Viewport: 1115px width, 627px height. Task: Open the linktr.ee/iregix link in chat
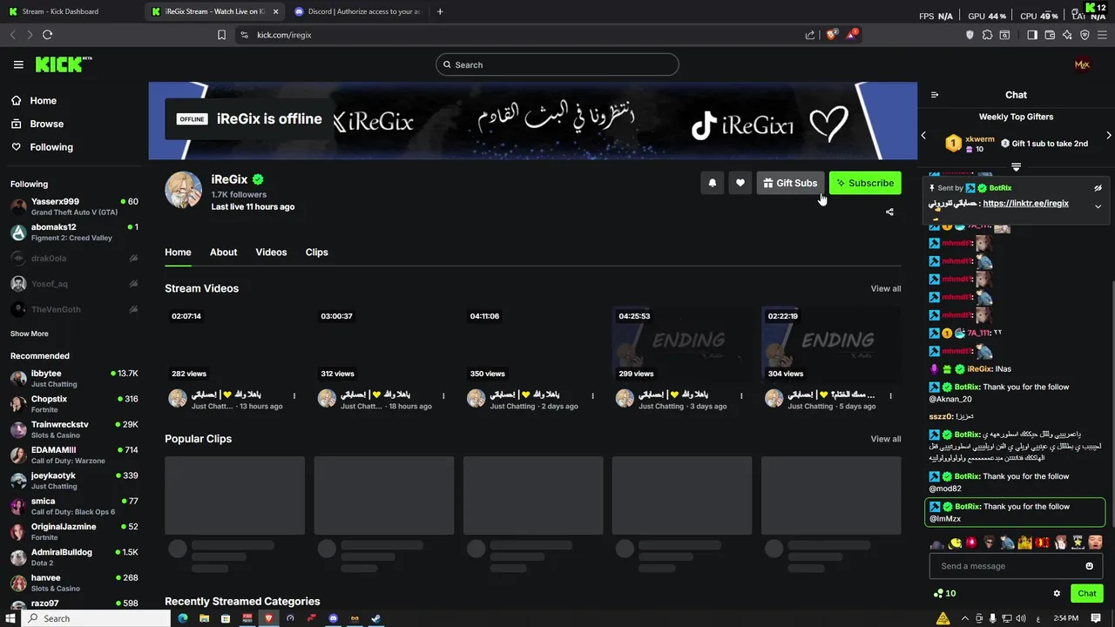[1025, 204]
